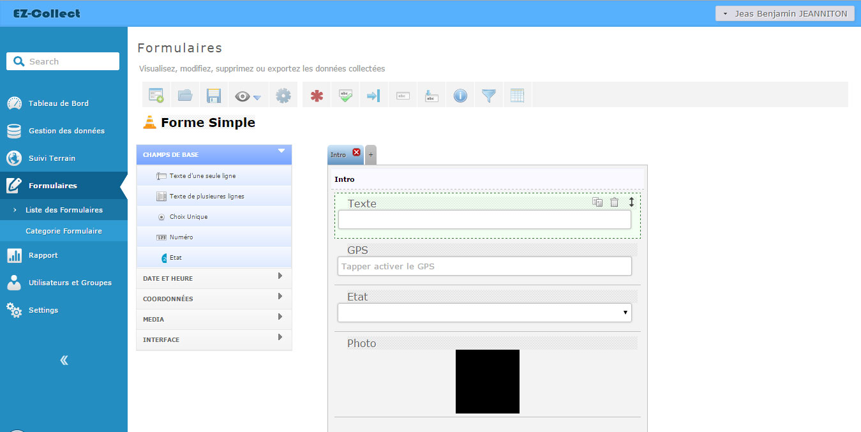Click the funnel filter icon in toolbar
Screen dimensions: 861x432
click(x=488, y=96)
